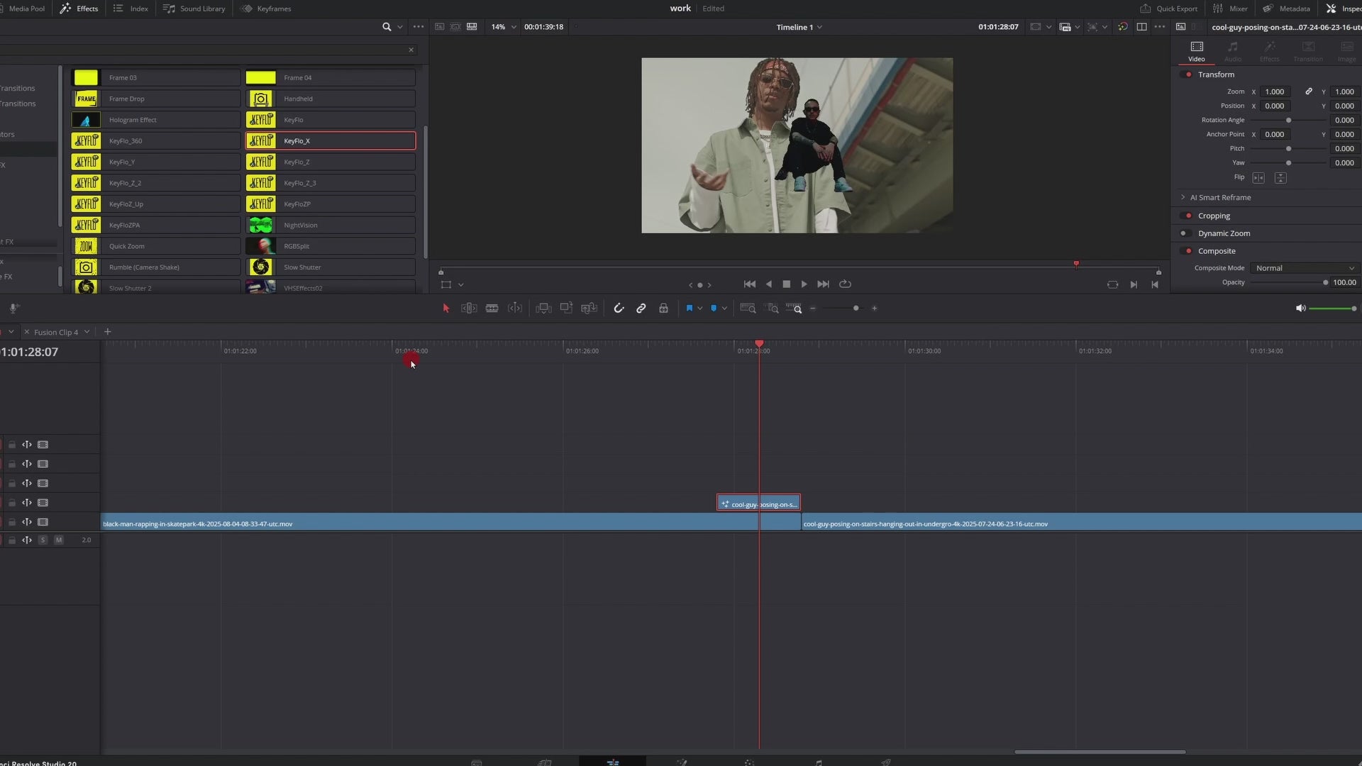Select the arrow Selection Mode tool

pyautogui.click(x=446, y=309)
